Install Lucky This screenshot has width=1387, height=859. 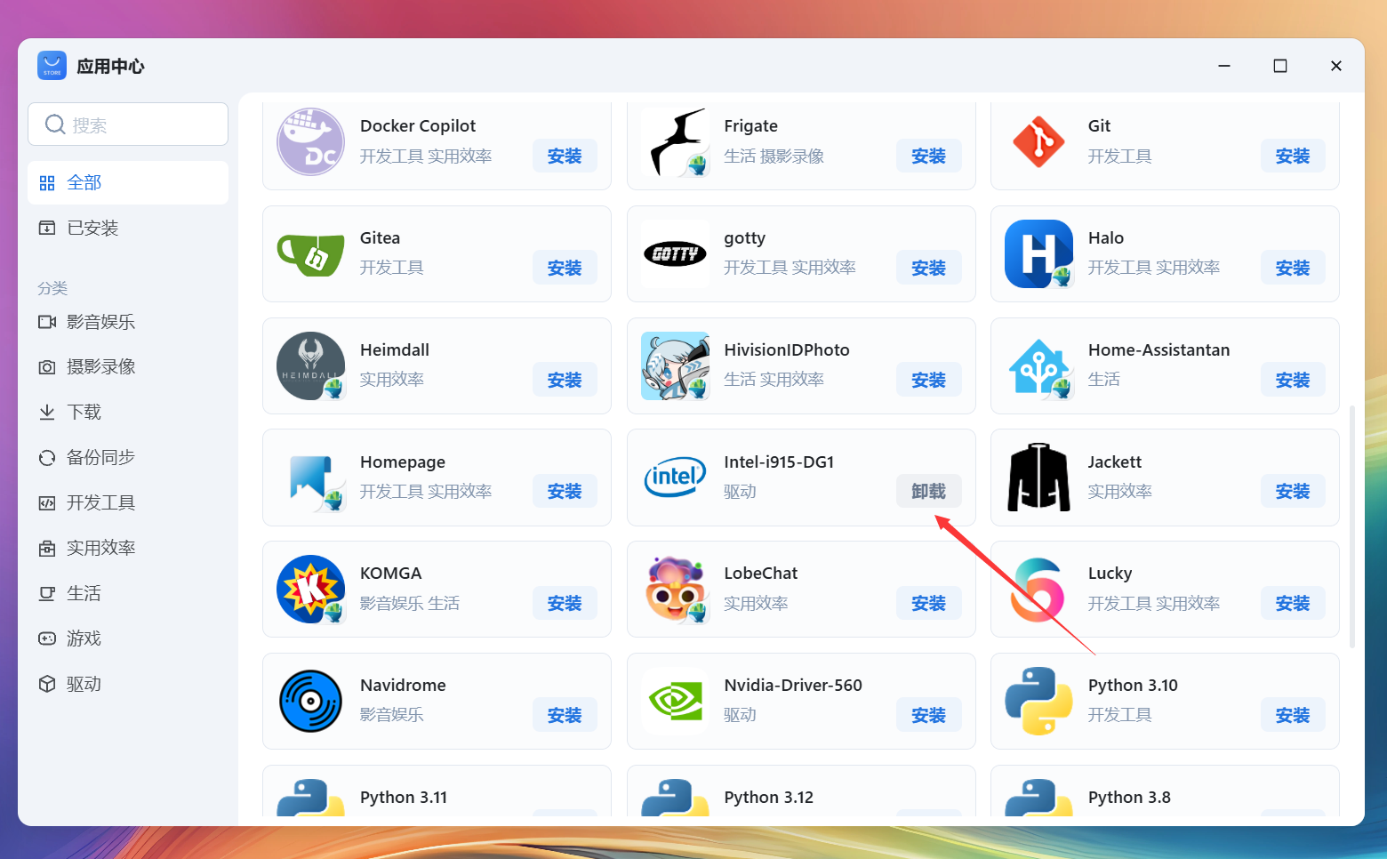click(x=1293, y=603)
